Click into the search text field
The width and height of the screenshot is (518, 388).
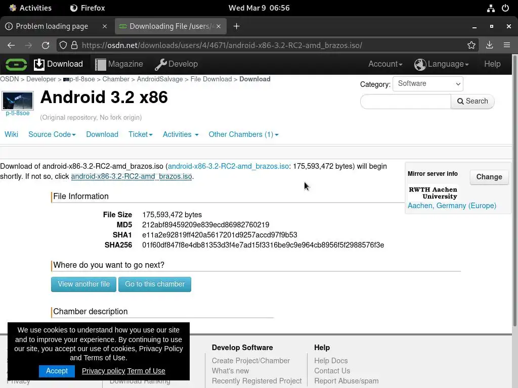tap(405, 101)
